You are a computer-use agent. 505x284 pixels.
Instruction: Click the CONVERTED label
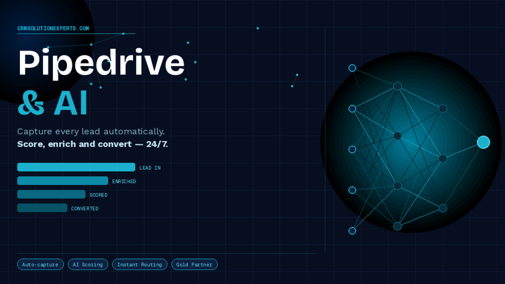(85, 209)
